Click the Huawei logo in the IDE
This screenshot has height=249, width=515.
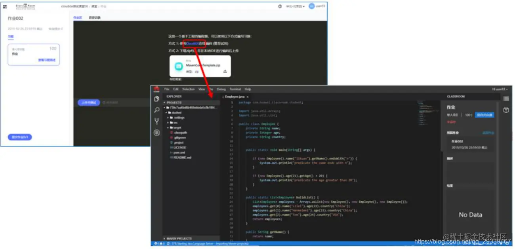pyautogui.click(x=157, y=89)
